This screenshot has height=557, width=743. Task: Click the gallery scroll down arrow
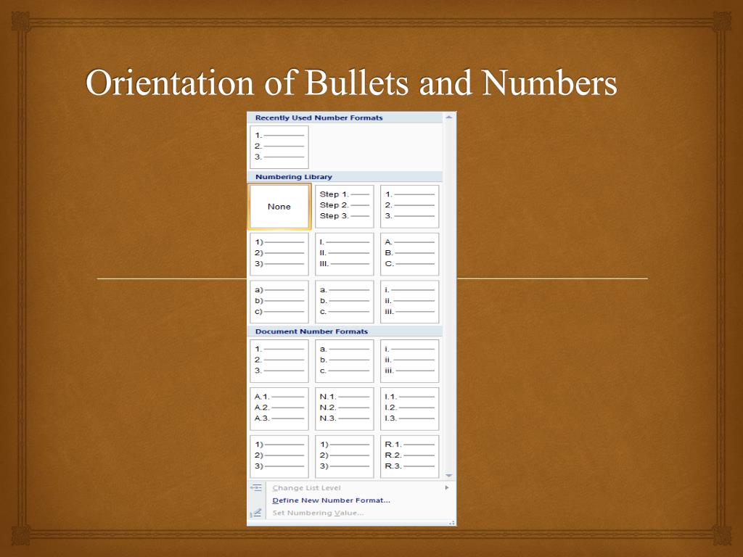pyautogui.click(x=448, y=475)
